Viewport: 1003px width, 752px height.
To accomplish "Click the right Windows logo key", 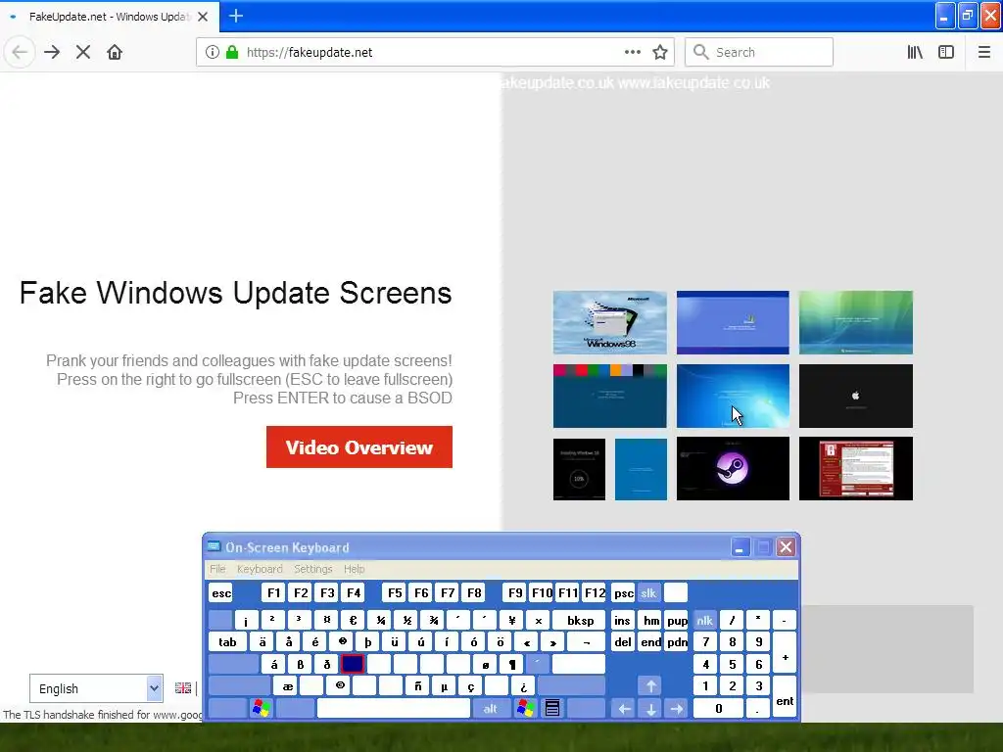I will [x=525, y=708].
